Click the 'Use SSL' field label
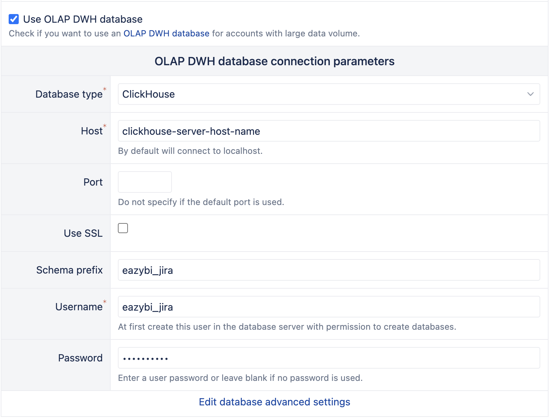Viewport: 550px width, 418px height. (83, 233)
